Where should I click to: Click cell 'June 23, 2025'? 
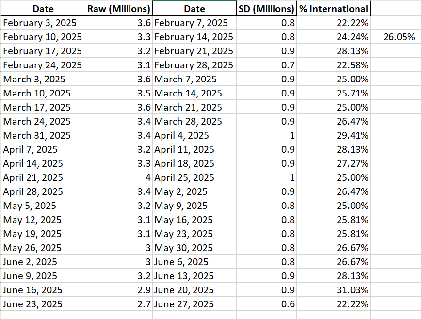[x=43, y=303]
